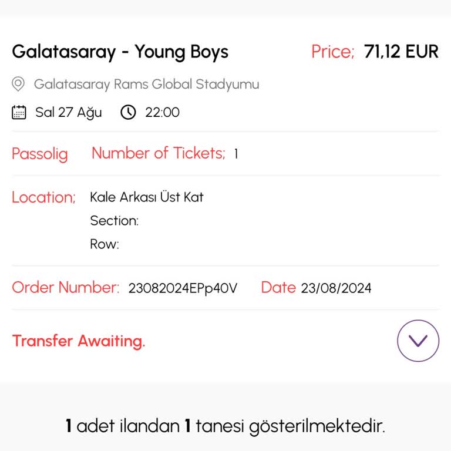Select the Passolig label
This screenshot has width=451, height=451.
[x=40, y=154]
